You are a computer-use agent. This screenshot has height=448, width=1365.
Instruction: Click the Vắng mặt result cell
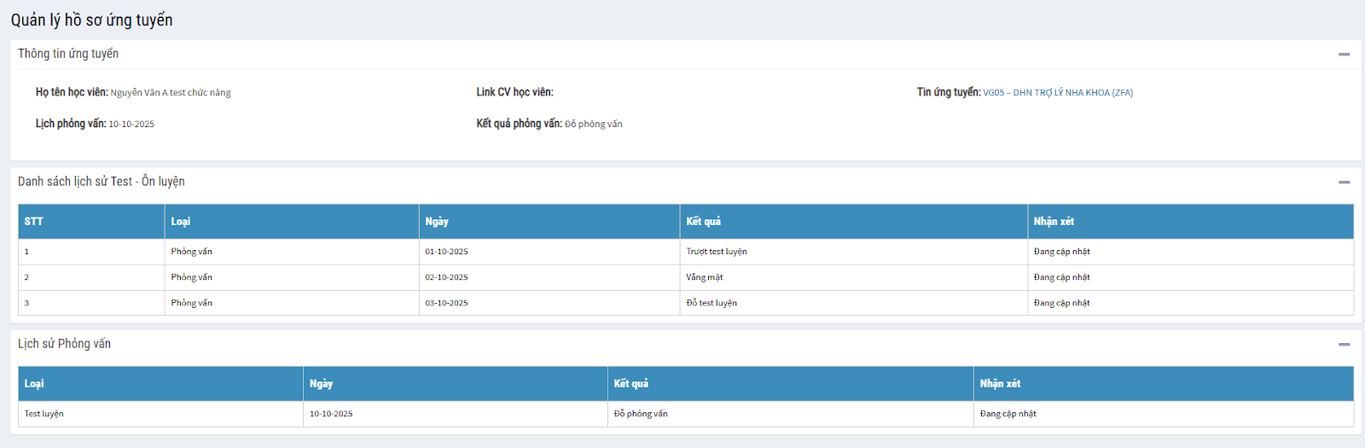[705, 277]
